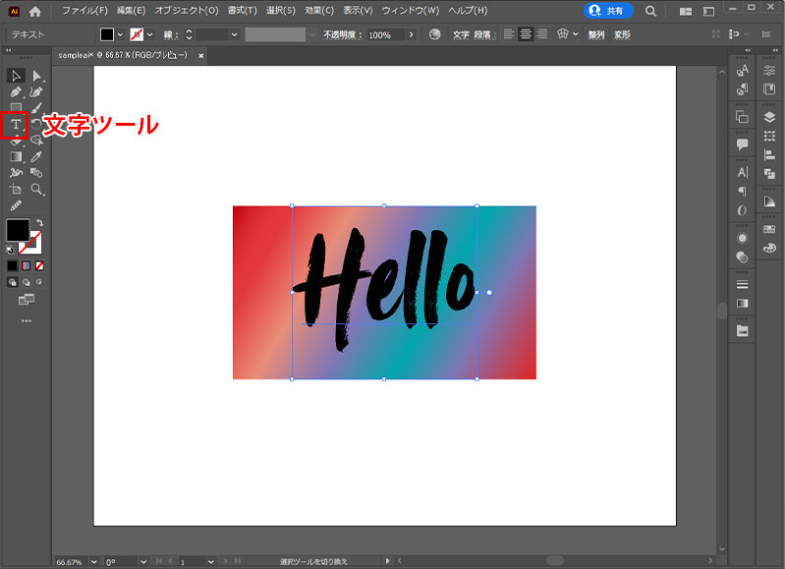Expand the fill color dropdown

pyautogui.click(x=120, y=34)
